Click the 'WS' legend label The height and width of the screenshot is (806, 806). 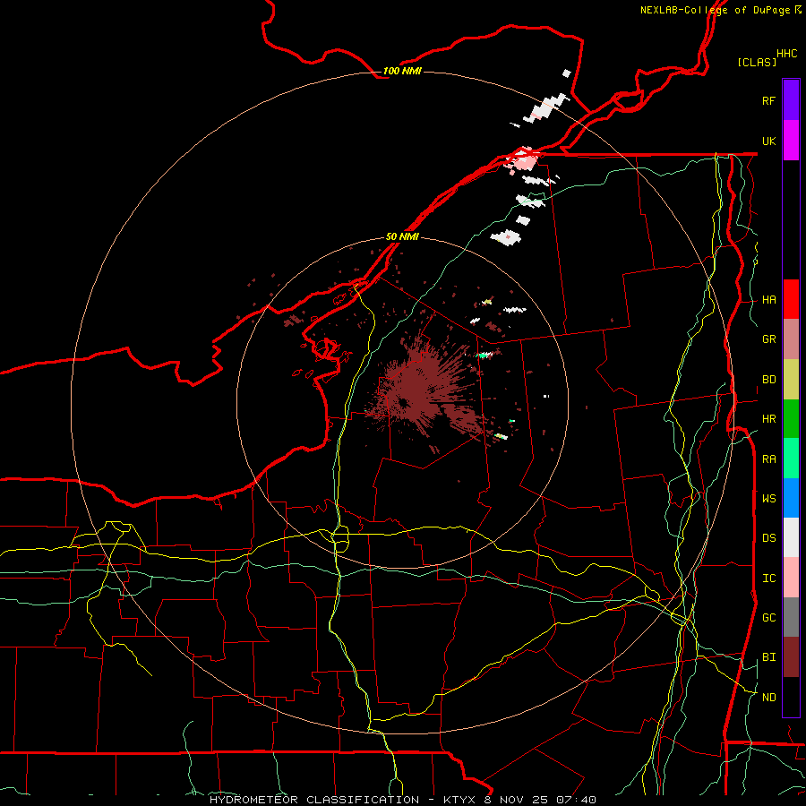click(x=768, y=499)
